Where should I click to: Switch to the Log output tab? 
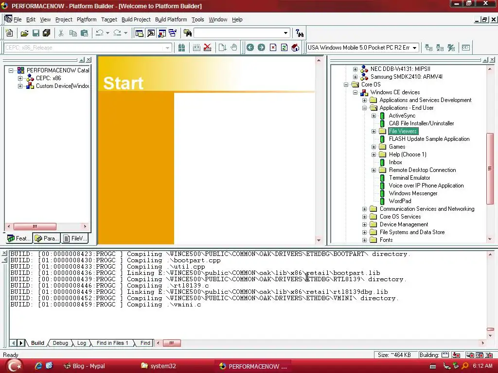82,343
